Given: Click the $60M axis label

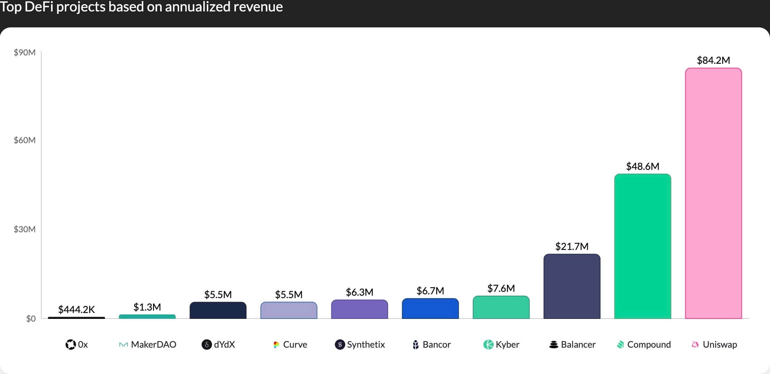Looking at the screenshot, I should click(25, 140).
